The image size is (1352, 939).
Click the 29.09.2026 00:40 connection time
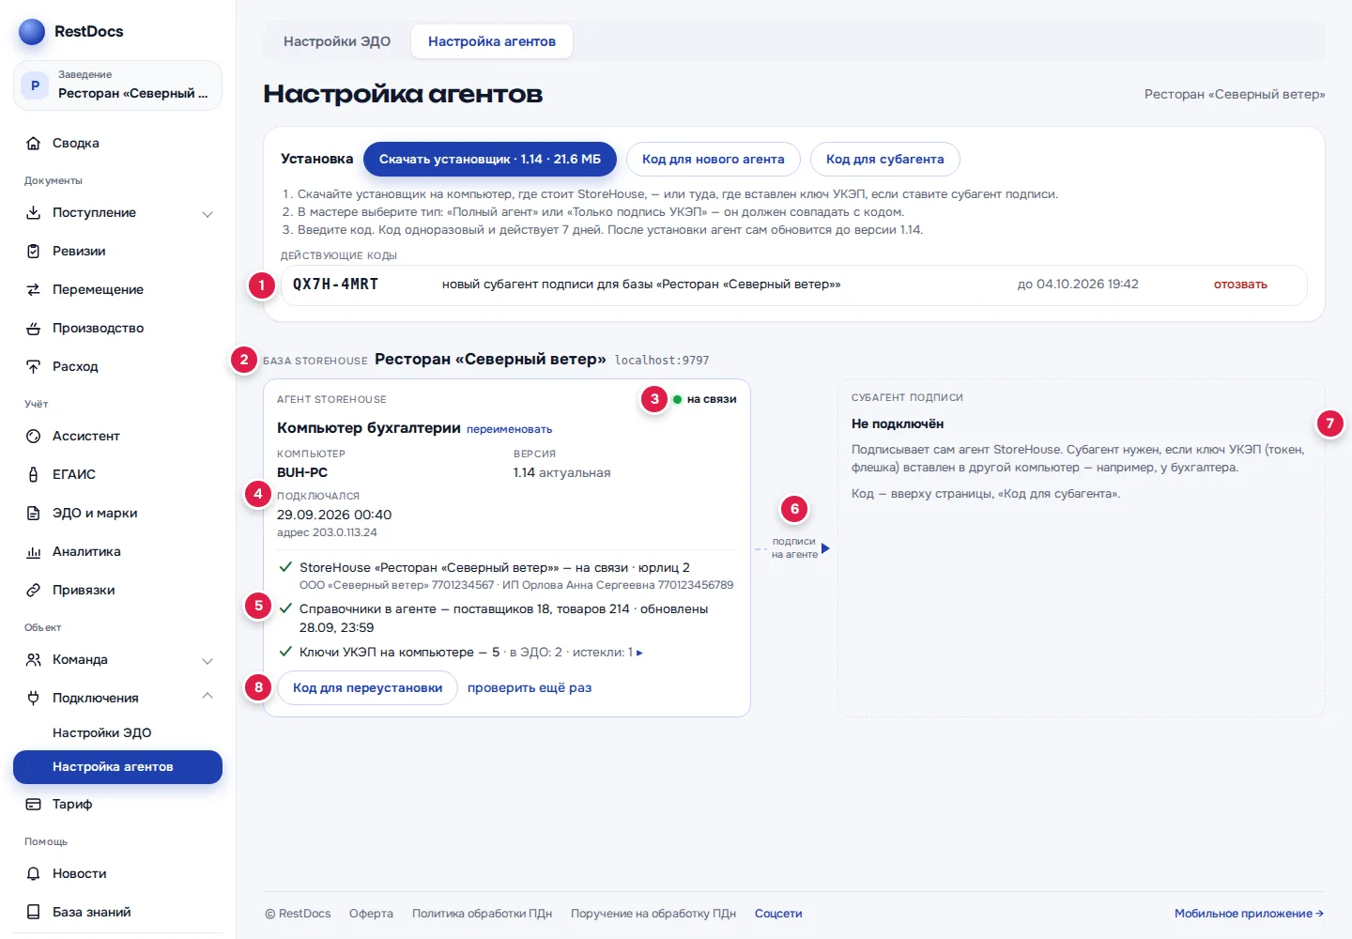tap(334, 515)
